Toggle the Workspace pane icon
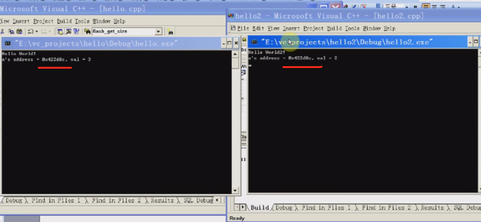The width and height of the screenshot is (481, 222). pos(60,32)
